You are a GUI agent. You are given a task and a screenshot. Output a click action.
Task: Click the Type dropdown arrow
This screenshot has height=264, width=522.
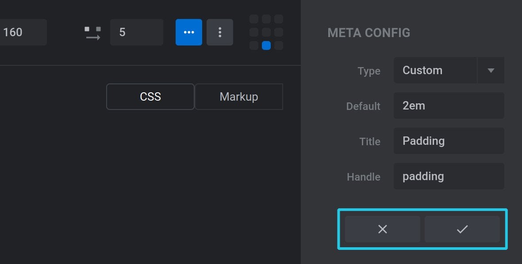click(491, 70)
